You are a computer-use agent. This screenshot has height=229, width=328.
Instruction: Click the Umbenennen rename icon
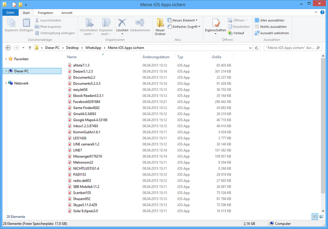click(140, 23)
